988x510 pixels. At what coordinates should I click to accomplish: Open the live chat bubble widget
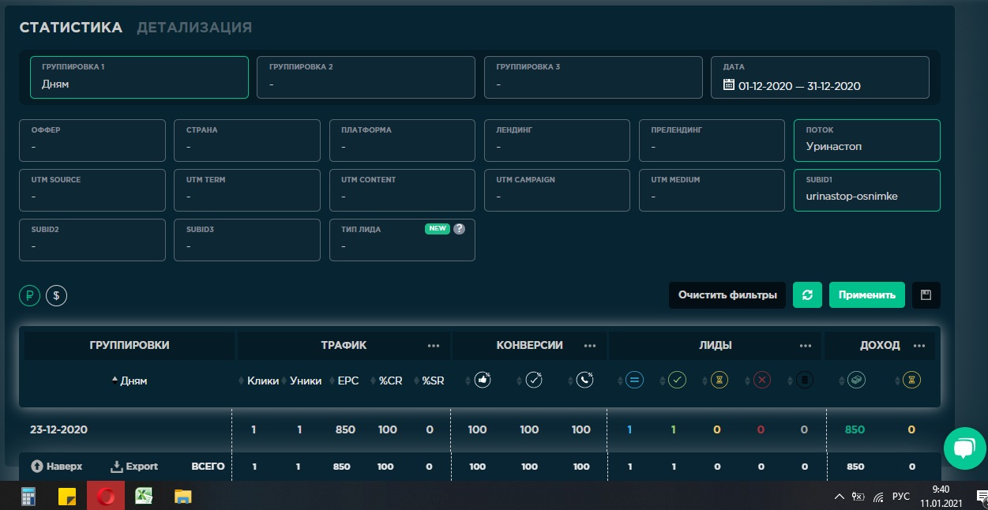click(x=964, y=448)
